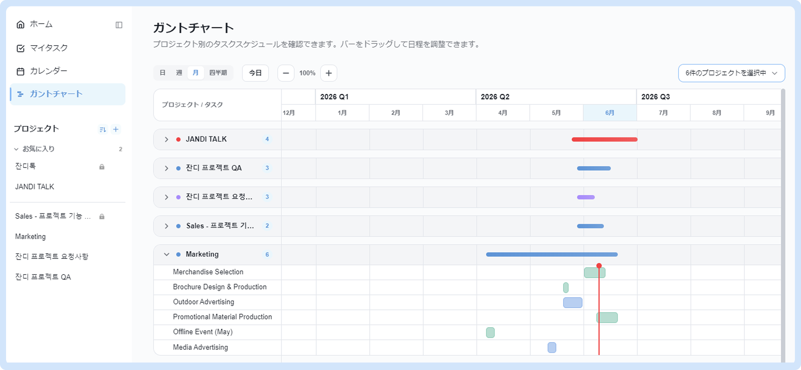Click the 6月 month header
The image size is (801, 370).
pos(610,113)
